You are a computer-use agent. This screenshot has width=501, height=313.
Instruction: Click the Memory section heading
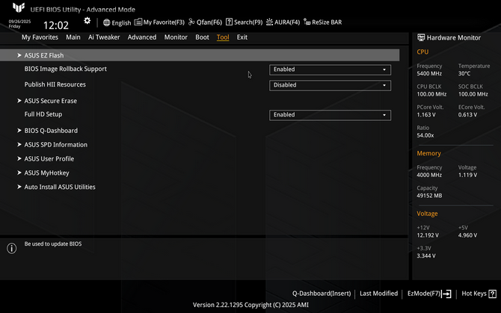tap(428, 153)
